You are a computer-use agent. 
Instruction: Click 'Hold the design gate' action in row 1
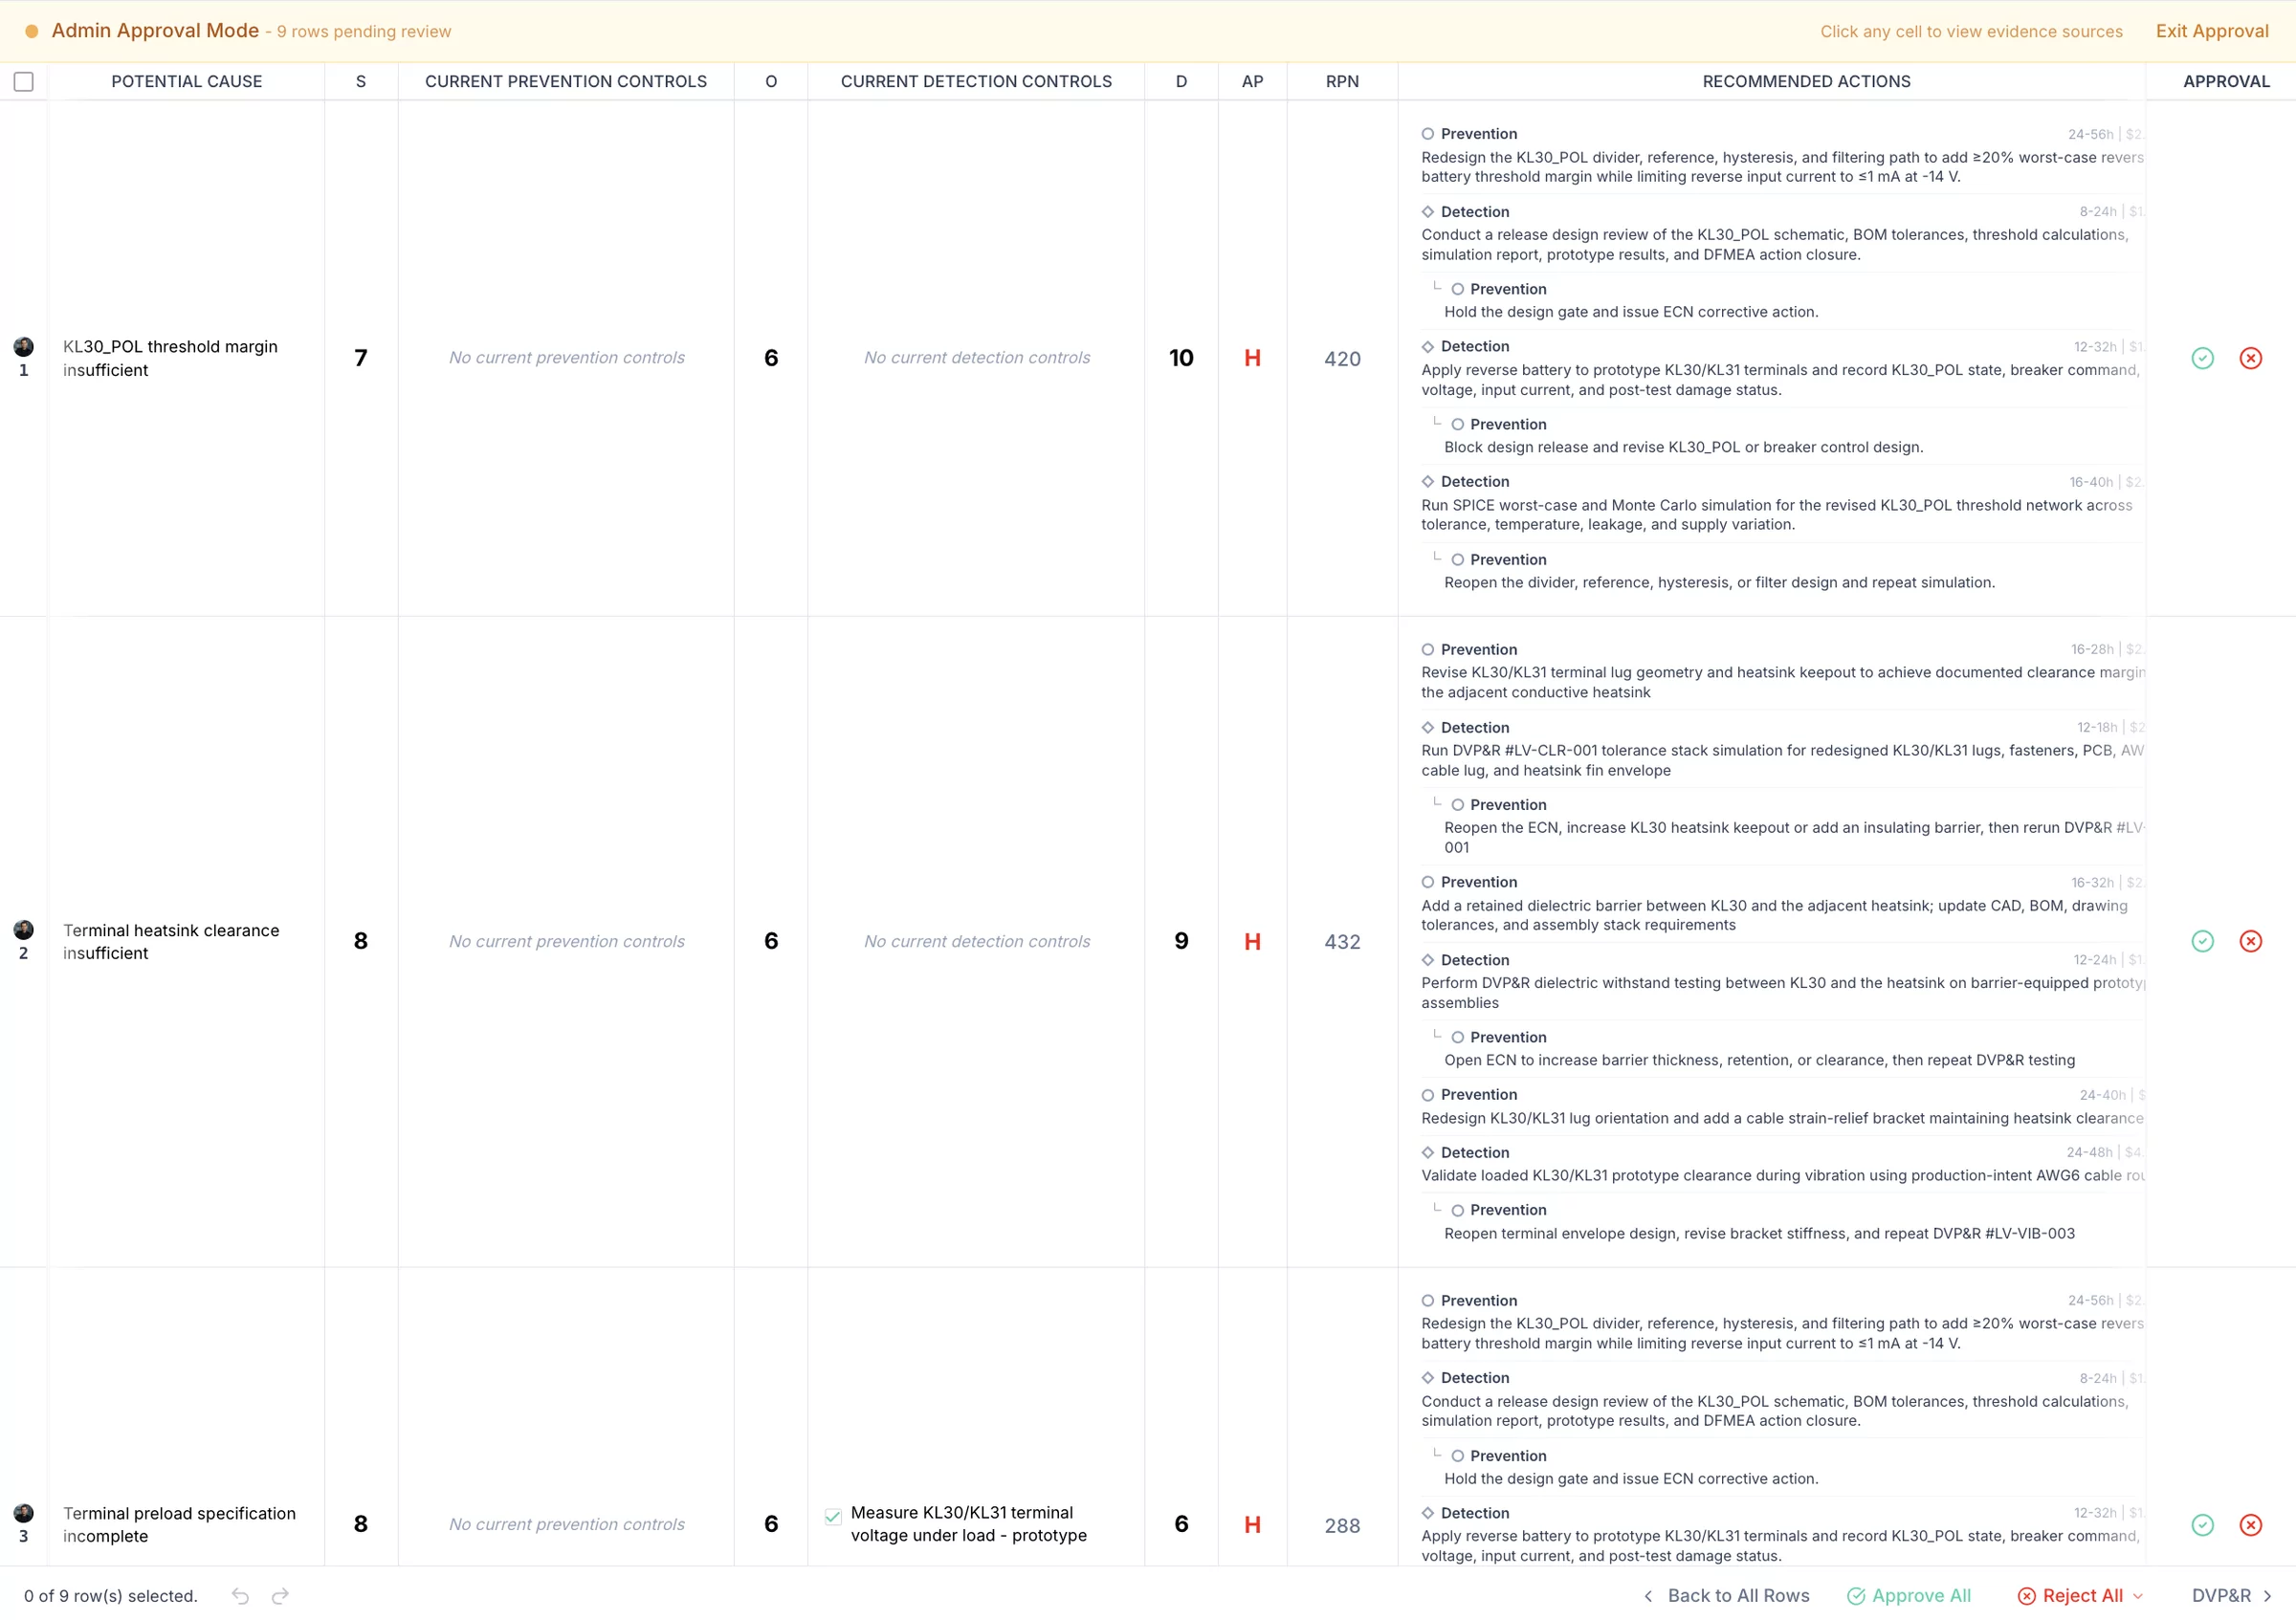tap(1630, 312)
